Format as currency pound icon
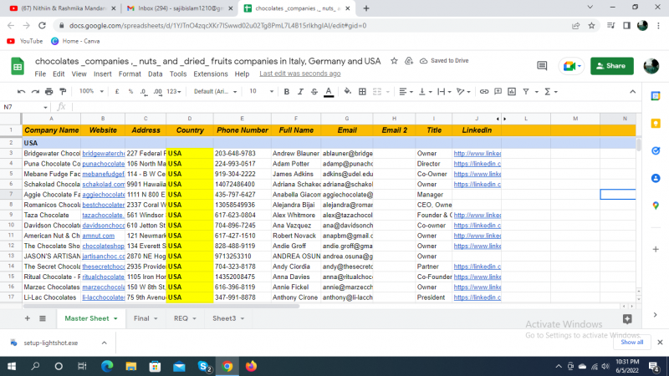 point(117,92)
